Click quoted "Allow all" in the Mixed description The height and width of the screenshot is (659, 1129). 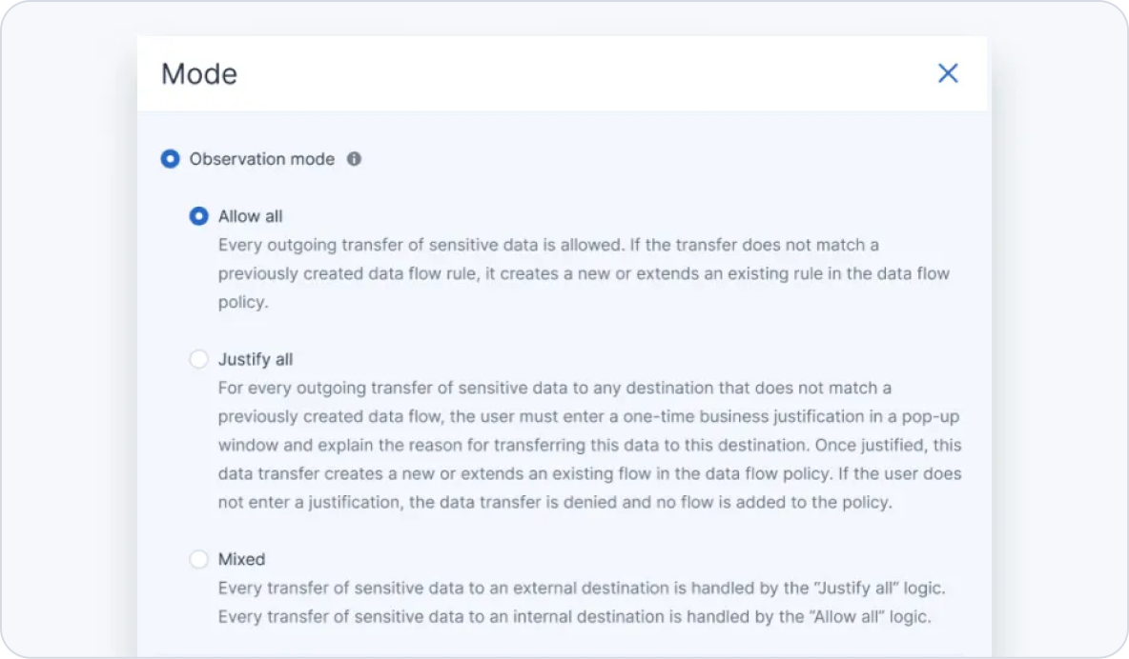click(x=844, y=616)
